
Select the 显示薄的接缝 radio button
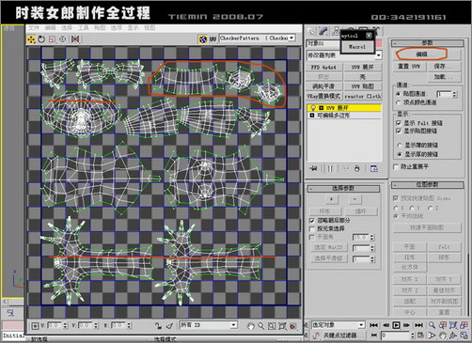(x=400, y=145)
